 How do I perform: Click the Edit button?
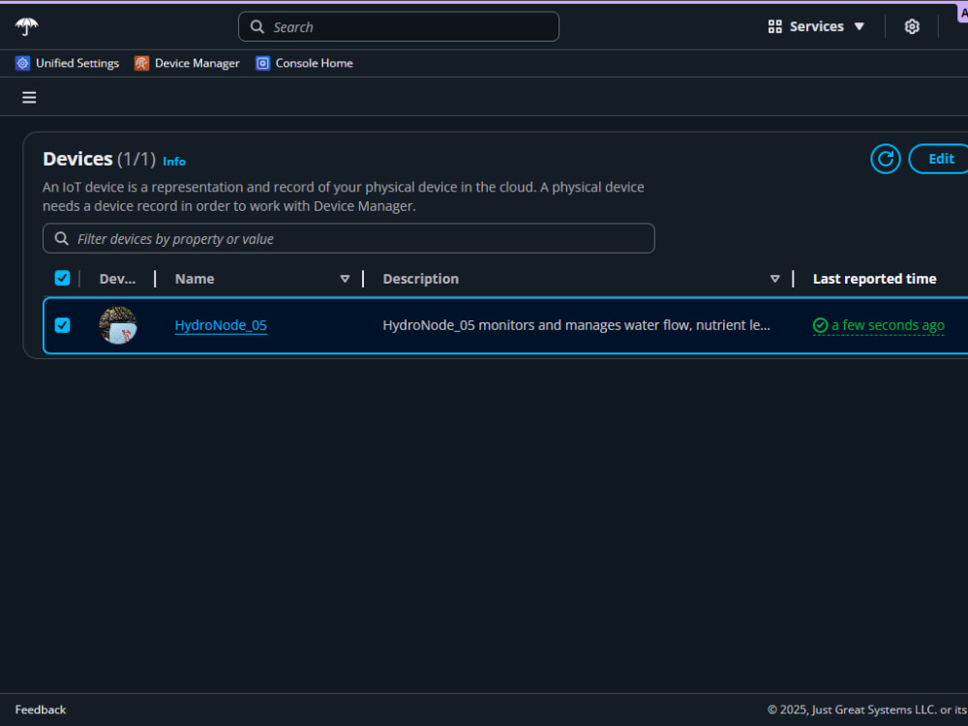click(940, 159)
